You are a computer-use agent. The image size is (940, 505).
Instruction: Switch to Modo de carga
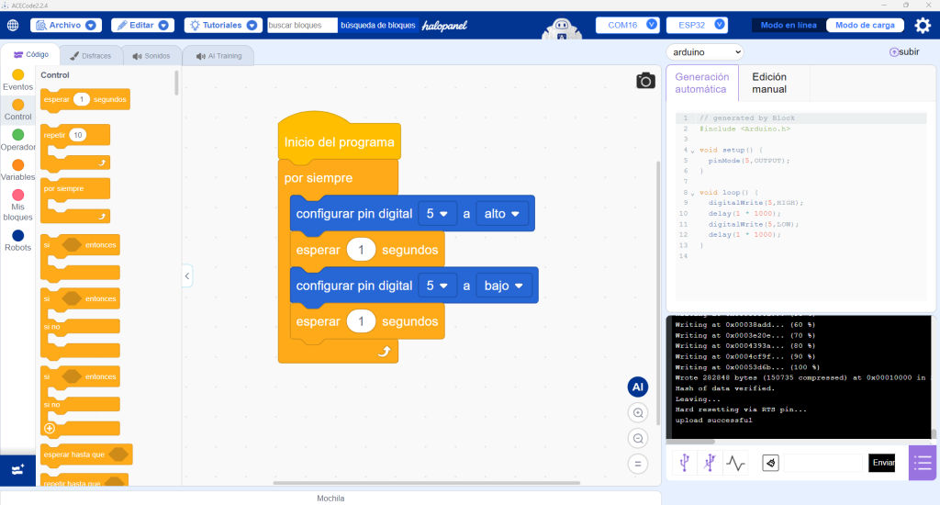(x=865, y=25)
